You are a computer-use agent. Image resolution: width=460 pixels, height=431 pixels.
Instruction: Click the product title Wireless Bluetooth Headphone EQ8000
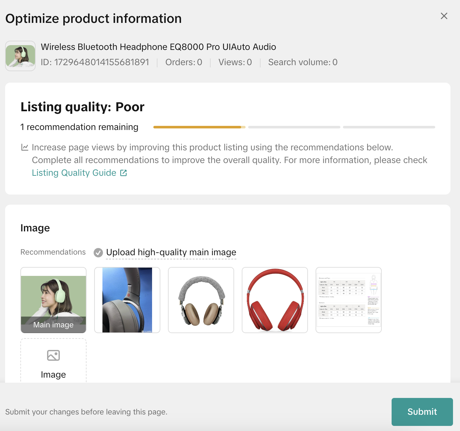(158, 47)
